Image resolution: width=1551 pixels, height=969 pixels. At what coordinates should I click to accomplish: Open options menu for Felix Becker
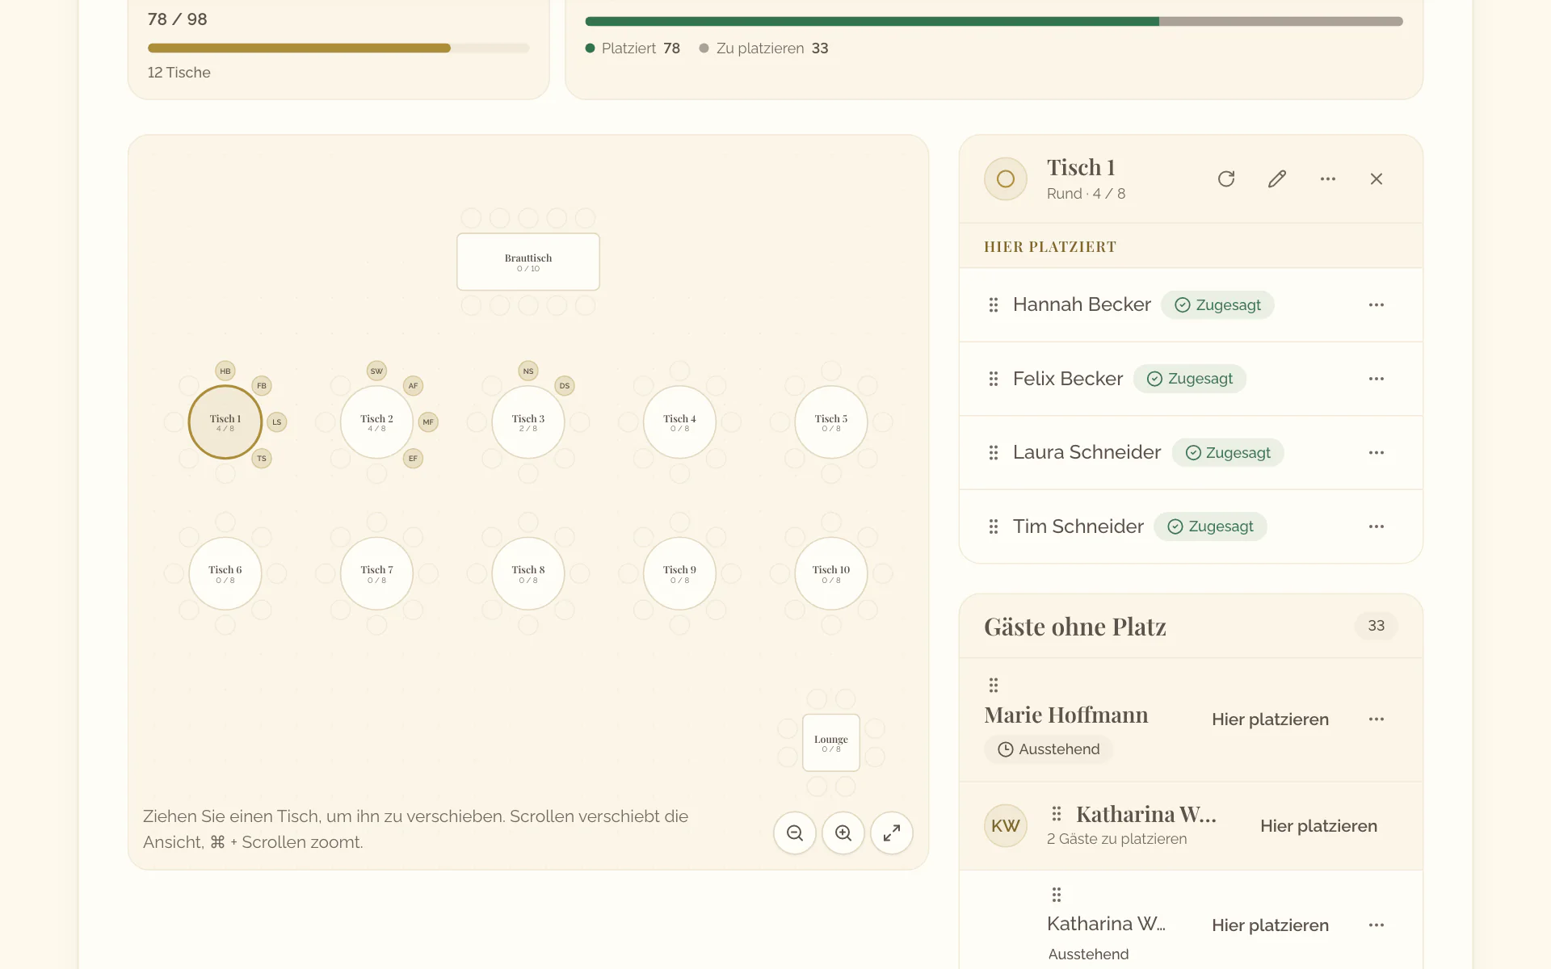pos(1377,379)
